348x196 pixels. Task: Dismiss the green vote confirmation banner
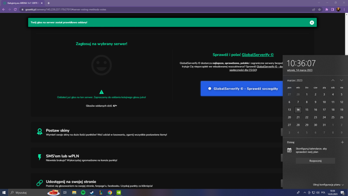tap(312, 22)
